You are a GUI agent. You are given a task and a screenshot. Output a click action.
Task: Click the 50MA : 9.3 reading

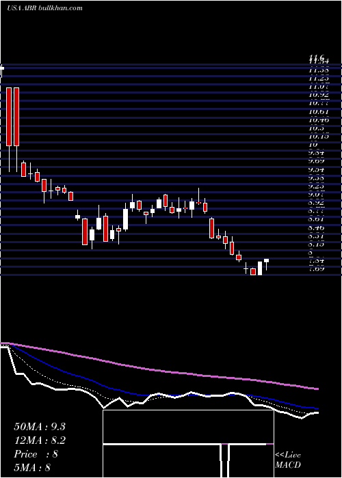(x=40, y=427)
